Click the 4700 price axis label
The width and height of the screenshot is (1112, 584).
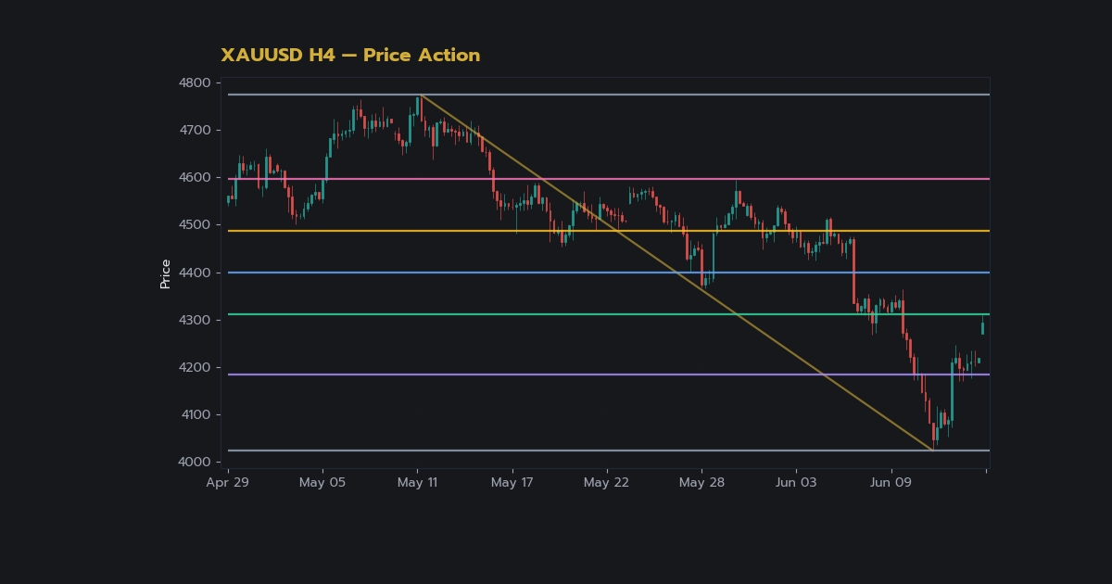point(195,130)
